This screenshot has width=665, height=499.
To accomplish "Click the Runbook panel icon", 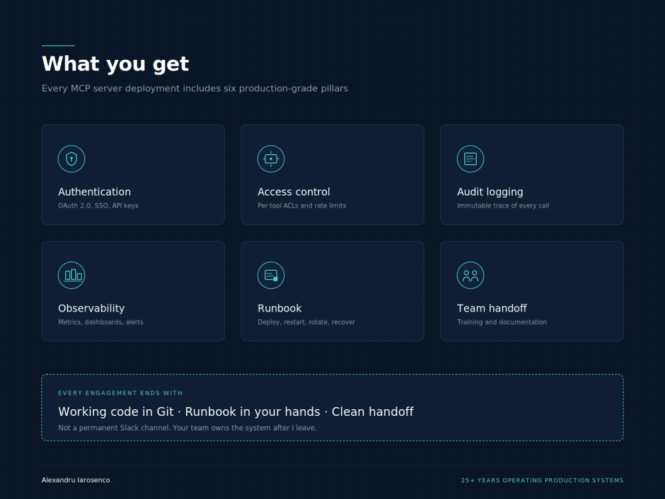I will coord(271,275).
